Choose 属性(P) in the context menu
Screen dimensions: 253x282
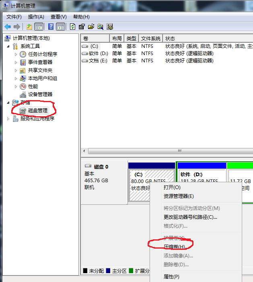171,277
